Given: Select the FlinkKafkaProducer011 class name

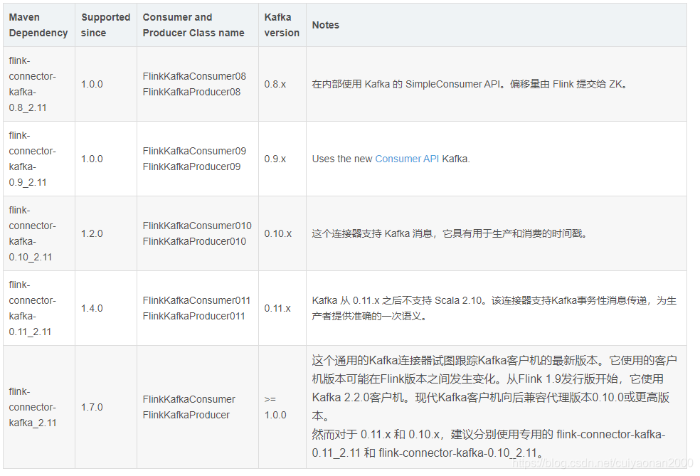Looking at the screenshot, I should pos(196,316).
